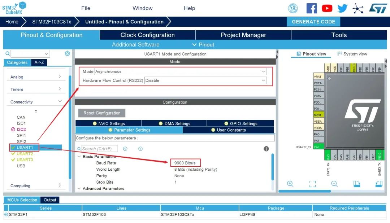The width and height of the screenshot is (390, 223).
Task: Open the Window menu
Action: [143, 8]
